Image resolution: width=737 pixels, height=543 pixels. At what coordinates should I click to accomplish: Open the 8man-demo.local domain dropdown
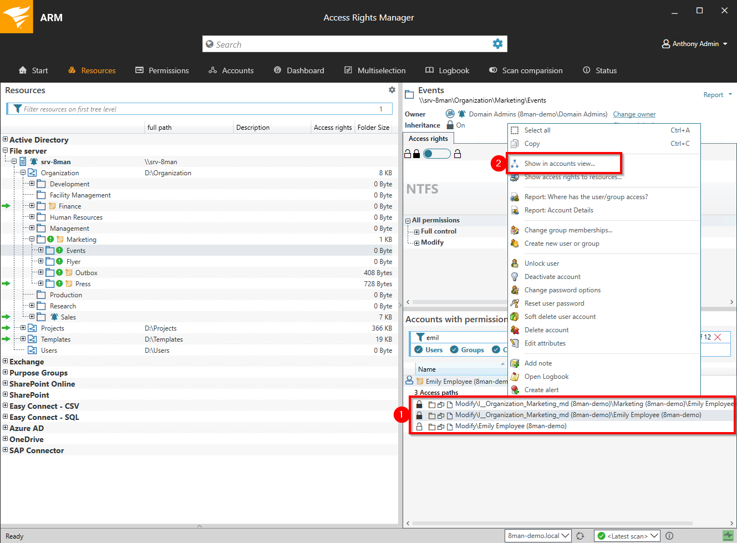[x=538, y=536]
